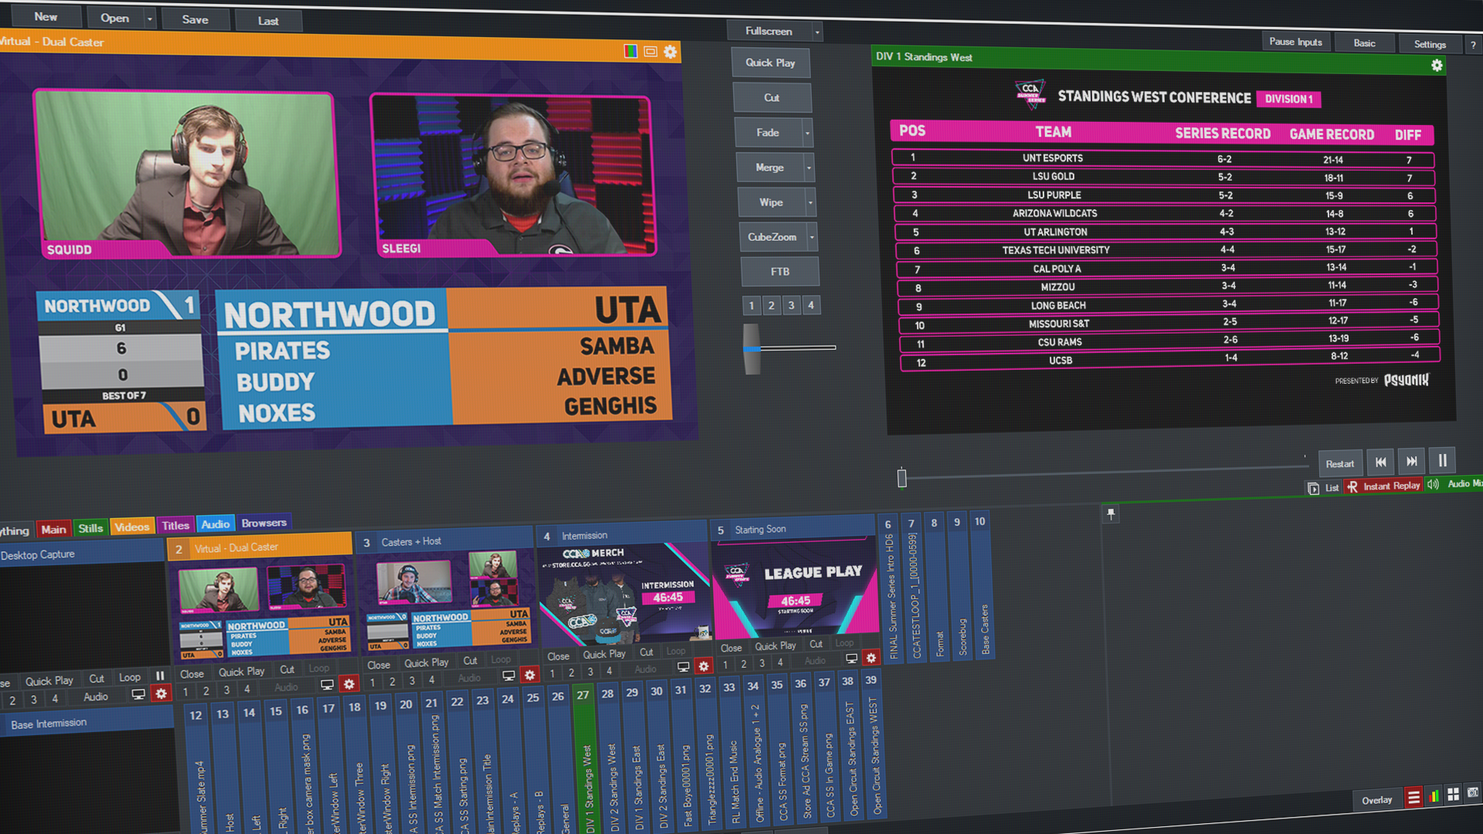1483x834 pixels.
Task: Expand the CubeZoom transition dropdown arrow
Action: (812, 237)
